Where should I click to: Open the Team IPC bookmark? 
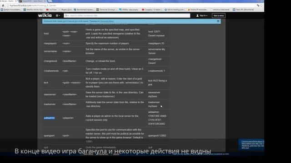(243, 10)
